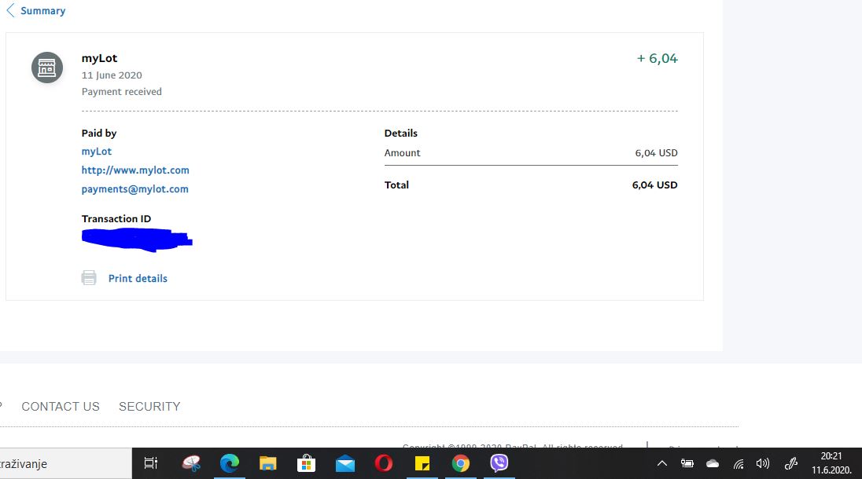Click the printer icon
The image size is (862, 479).
tap(89, 278)
